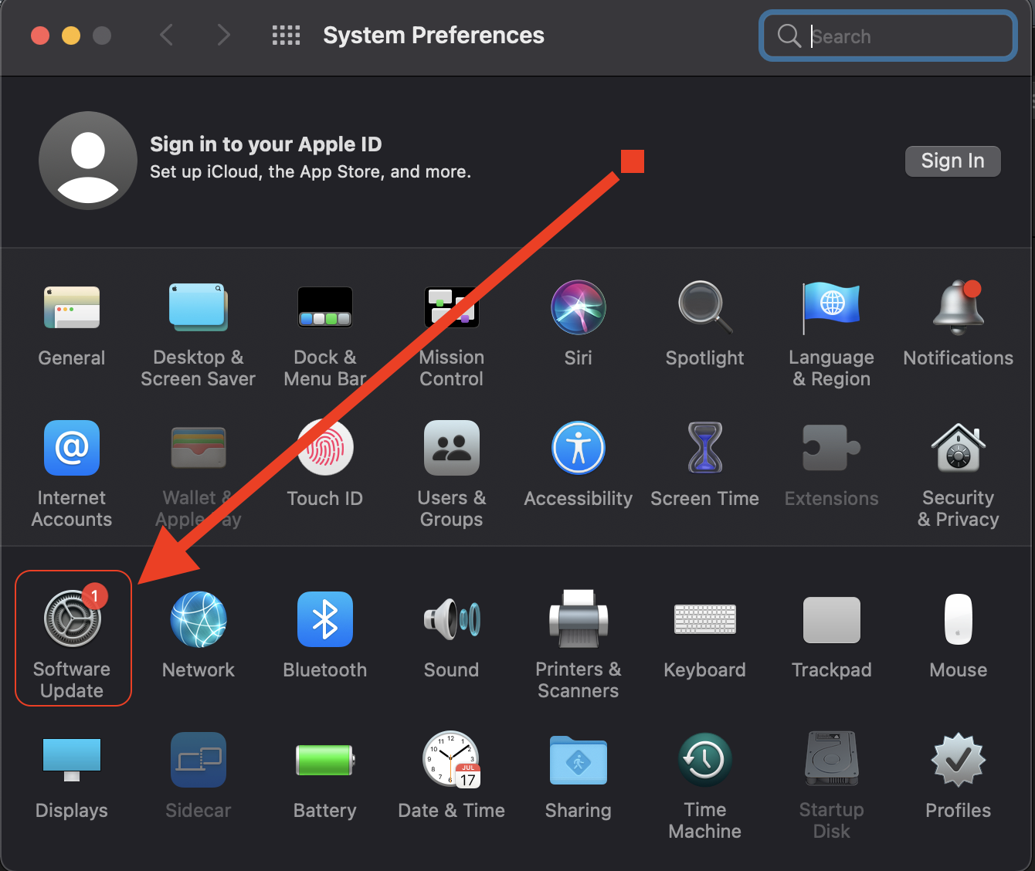Click the Apple ID avatar picture

[x=88, y=161]
